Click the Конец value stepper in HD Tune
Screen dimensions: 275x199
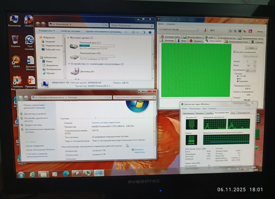tap(255, 66)
